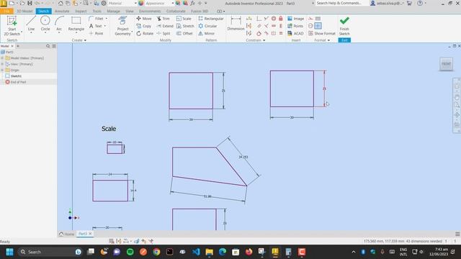Toggle Show Format
The image size is (461, 259).
point(322,34)
